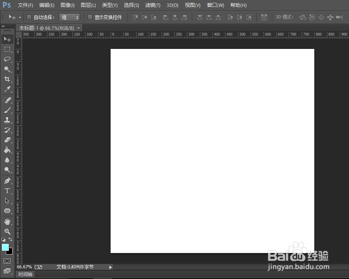Select the Eyedropper tool
The height and width of the screenshot is (279, 349).
[x=7, y=89]
